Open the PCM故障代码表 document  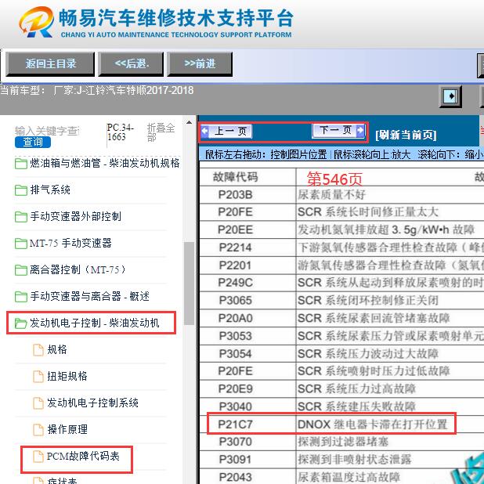click(x=83, y=456)
